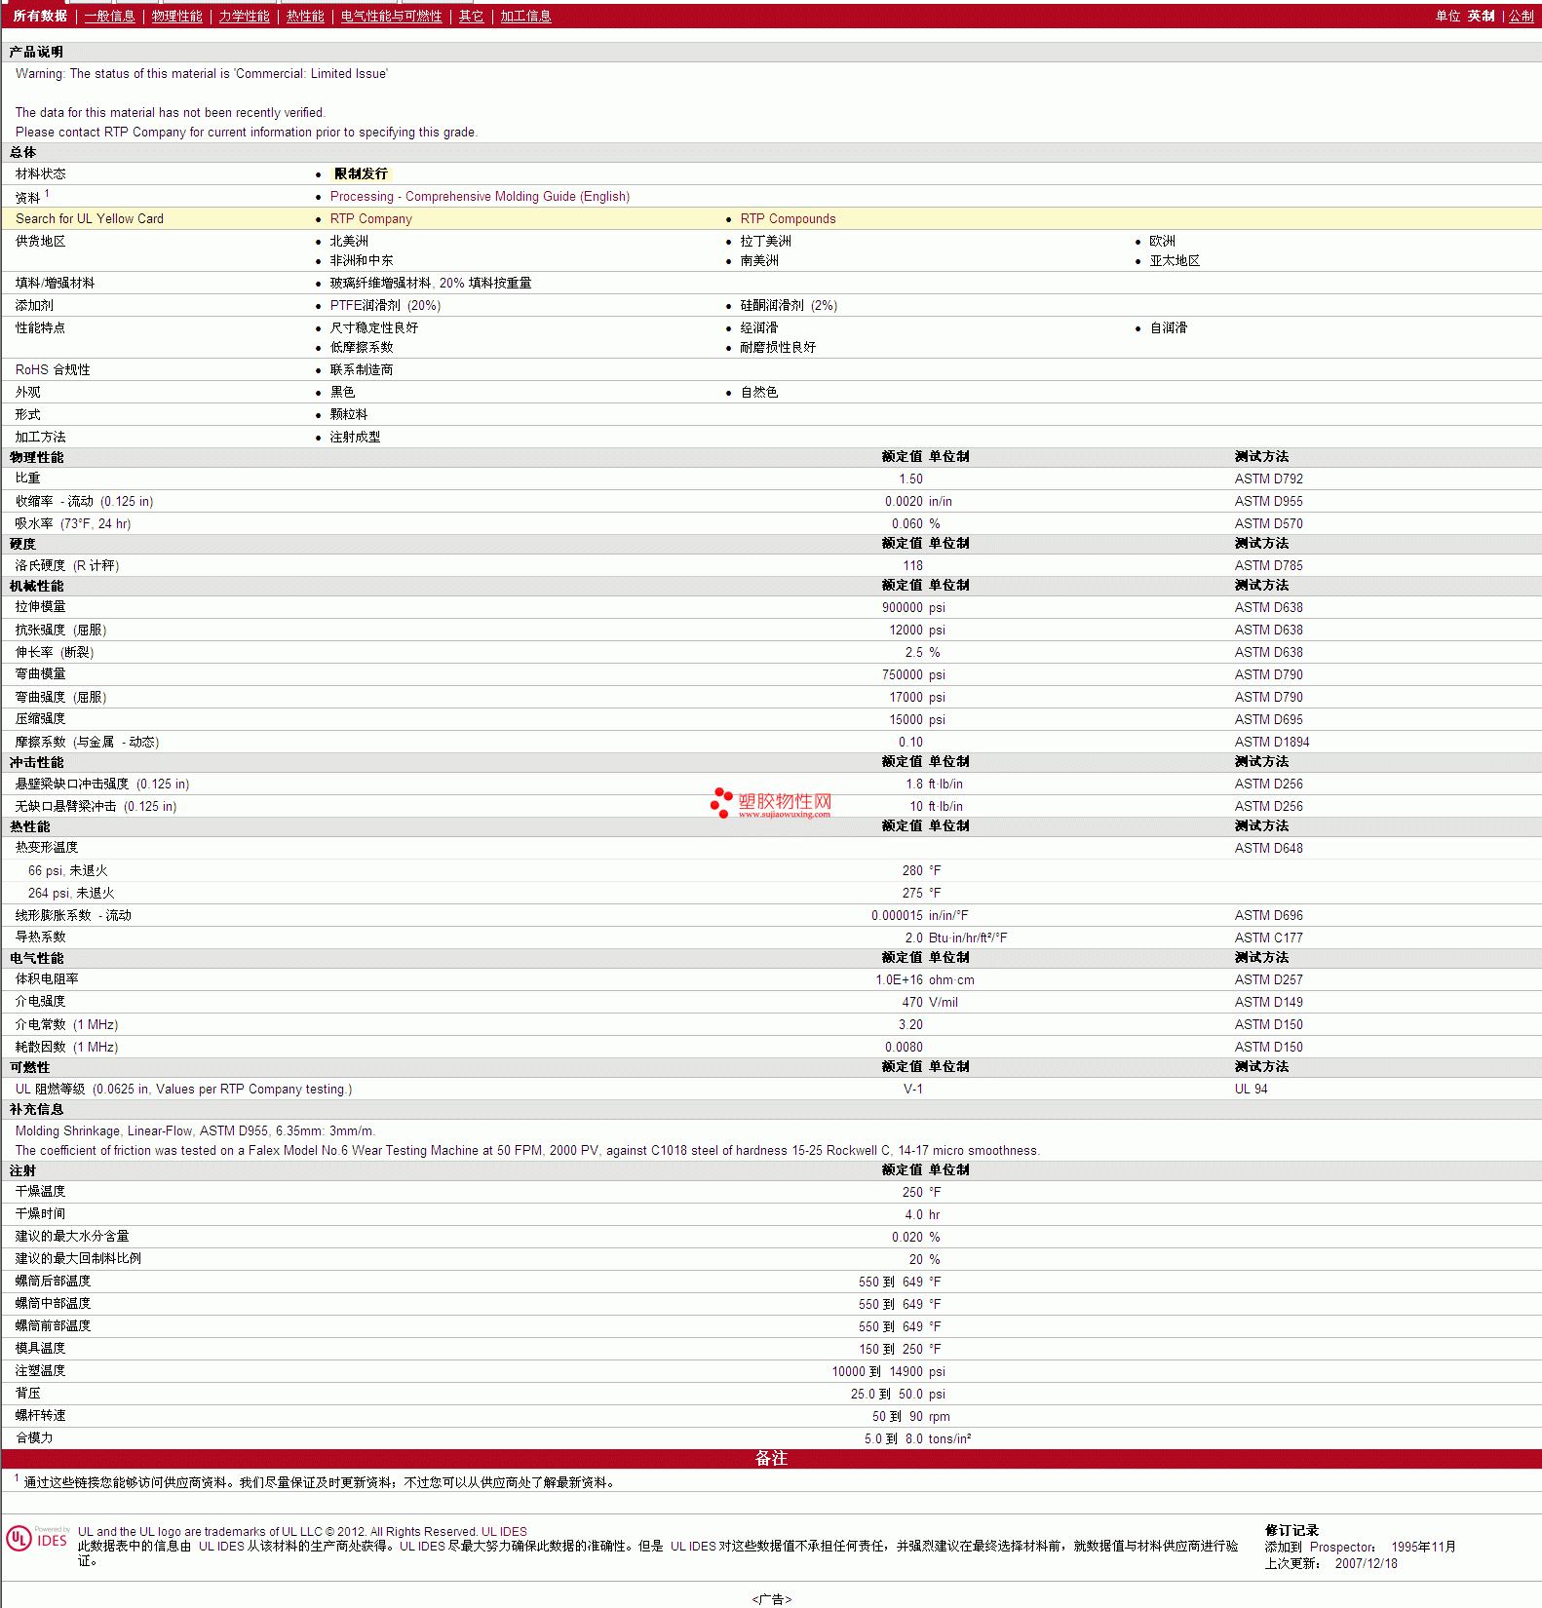
Task: Click the 亚太地区 availability region
Action: [1175, 260]
